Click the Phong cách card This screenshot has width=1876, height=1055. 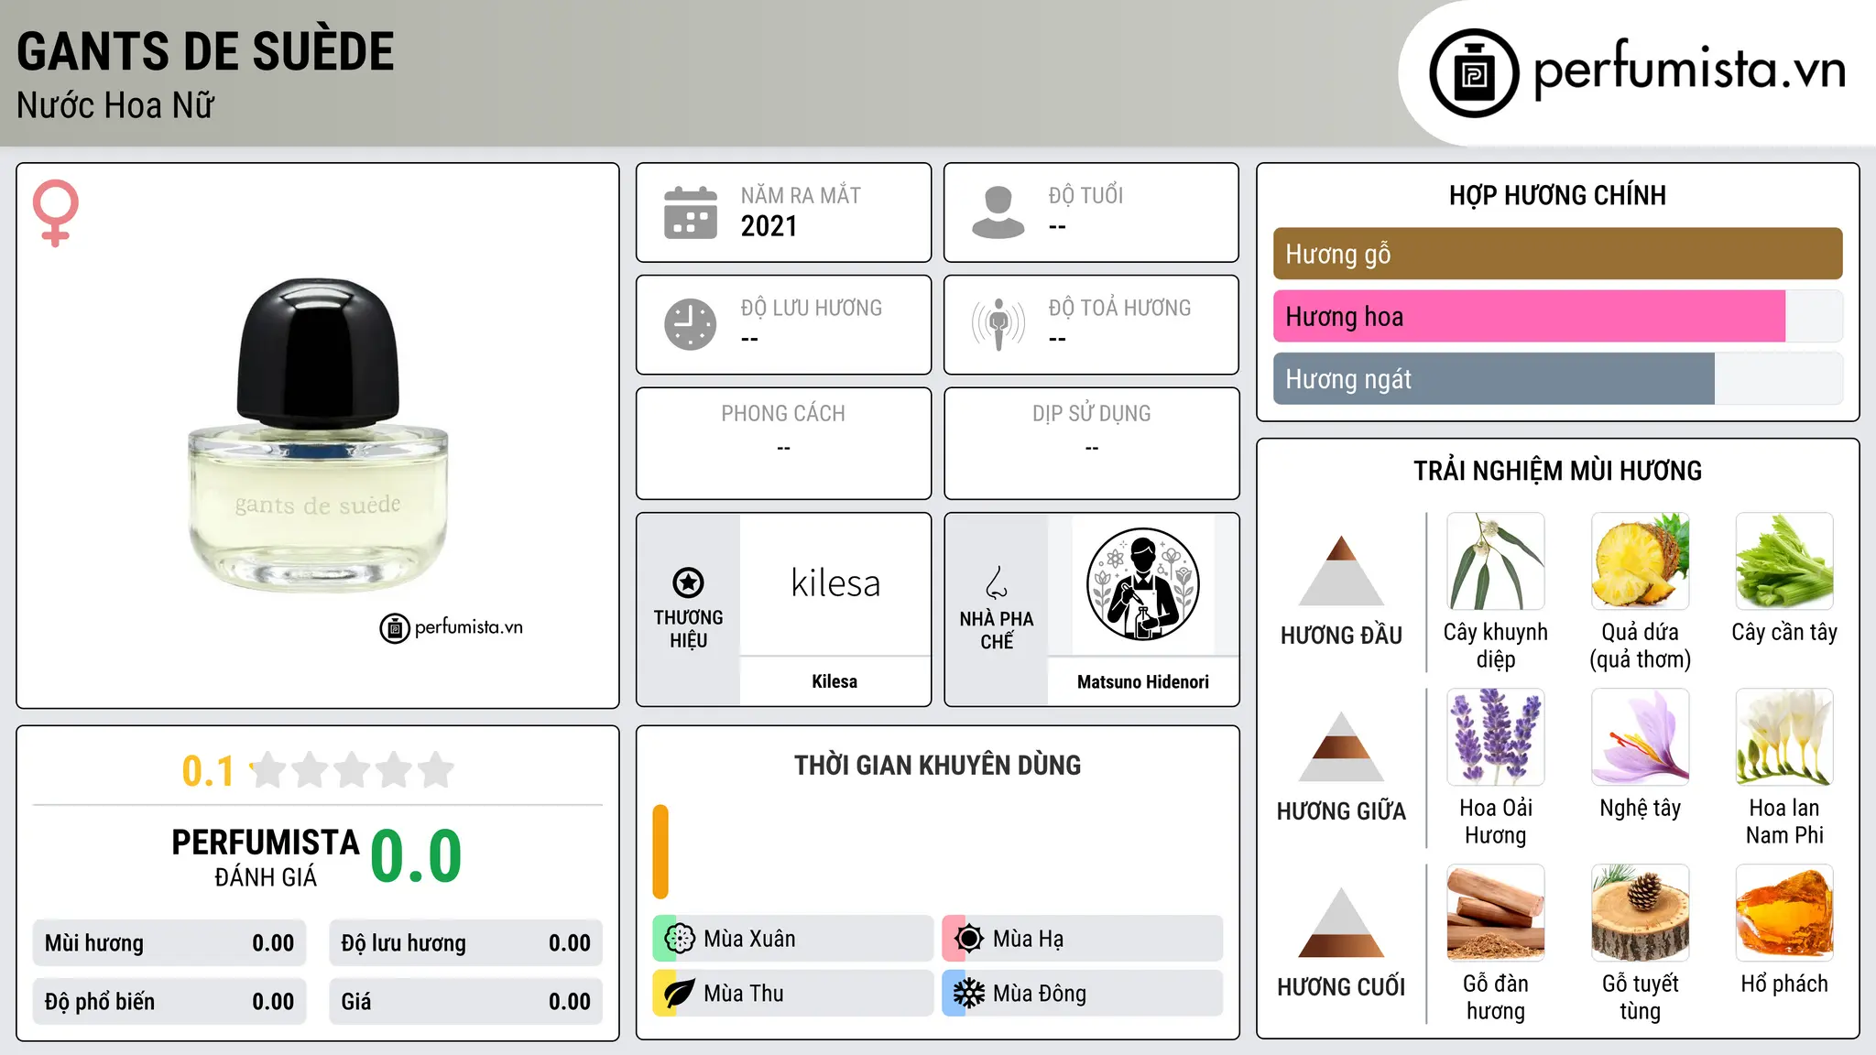pyautogui.click(x=783, y=443)
